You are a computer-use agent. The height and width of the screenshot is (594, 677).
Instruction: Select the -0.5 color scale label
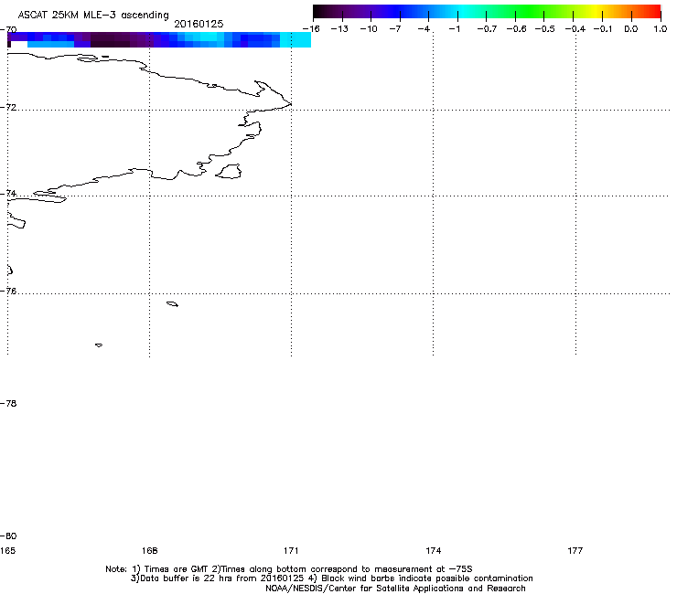pos(545,29)
